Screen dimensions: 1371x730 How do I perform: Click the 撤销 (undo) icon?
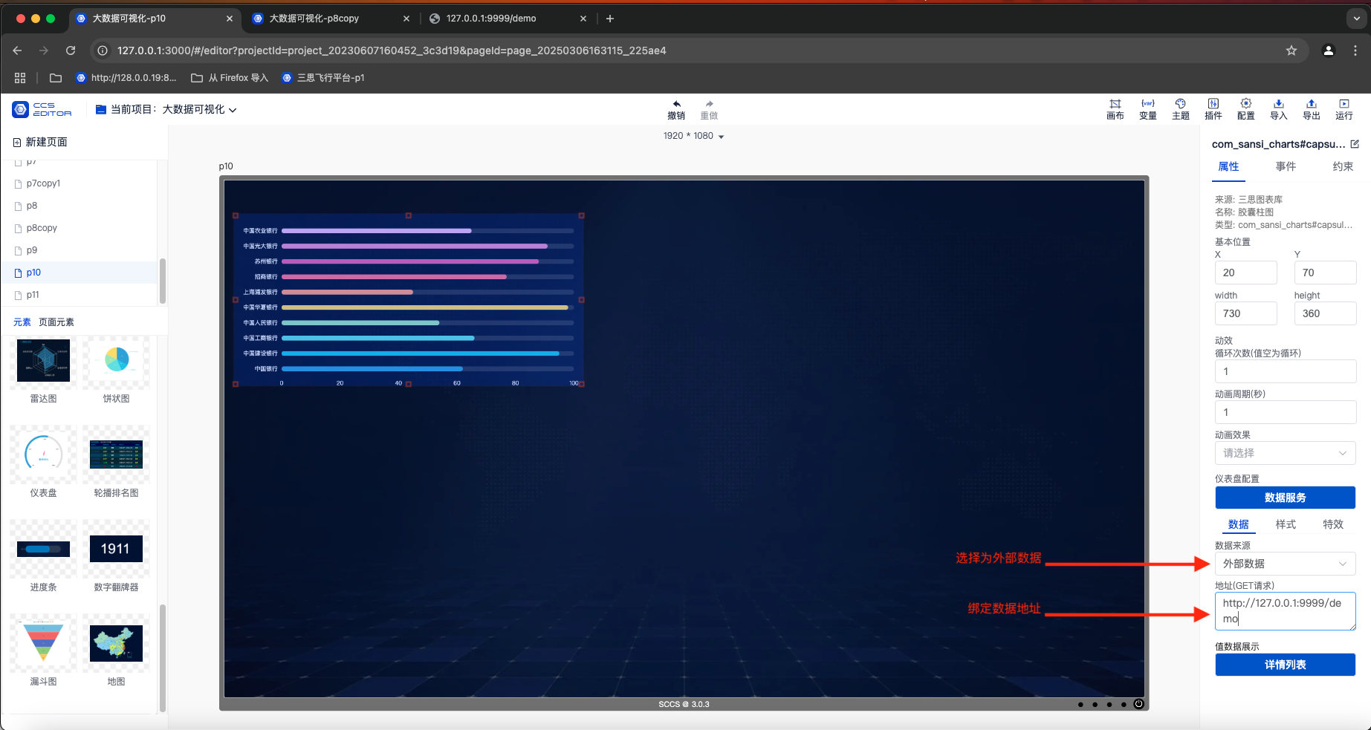click(x=676, y=104)
